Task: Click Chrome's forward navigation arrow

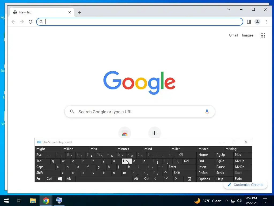Action: pos(22,22)
